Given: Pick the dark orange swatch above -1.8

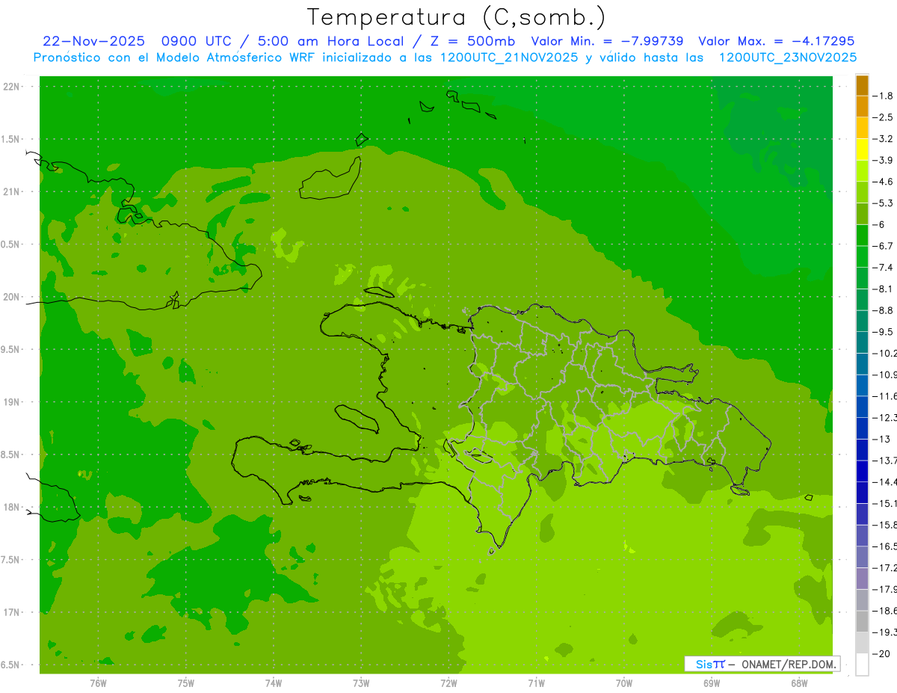Looking at the screenshot, I should click(x=862, y=85).
